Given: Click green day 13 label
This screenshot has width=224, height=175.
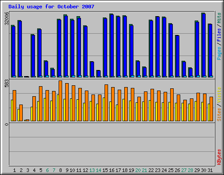Looking at the screenshot, I should [92, 170].
